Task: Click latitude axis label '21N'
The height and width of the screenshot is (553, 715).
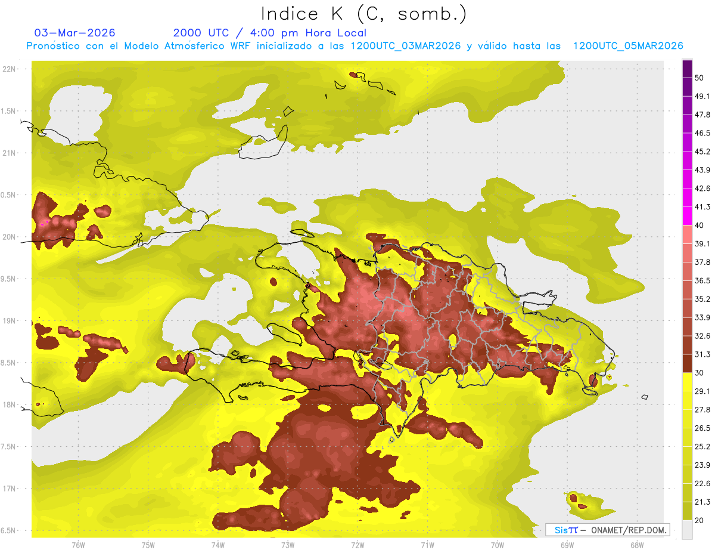Action: (x=9, y=153)
